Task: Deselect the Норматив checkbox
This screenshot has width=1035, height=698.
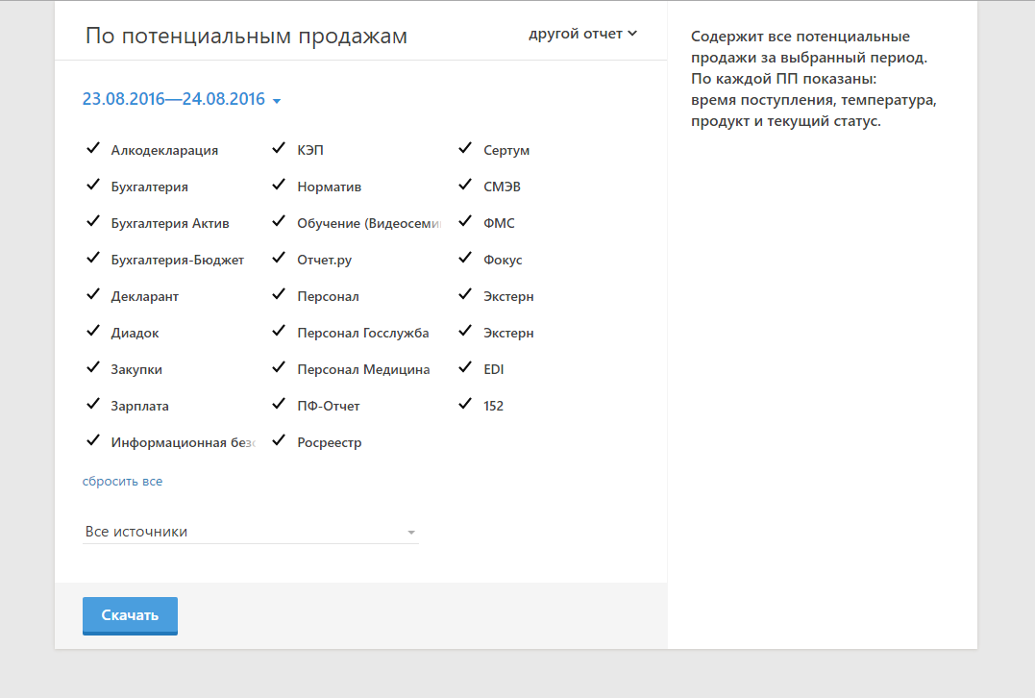Action: coord(280,185)
